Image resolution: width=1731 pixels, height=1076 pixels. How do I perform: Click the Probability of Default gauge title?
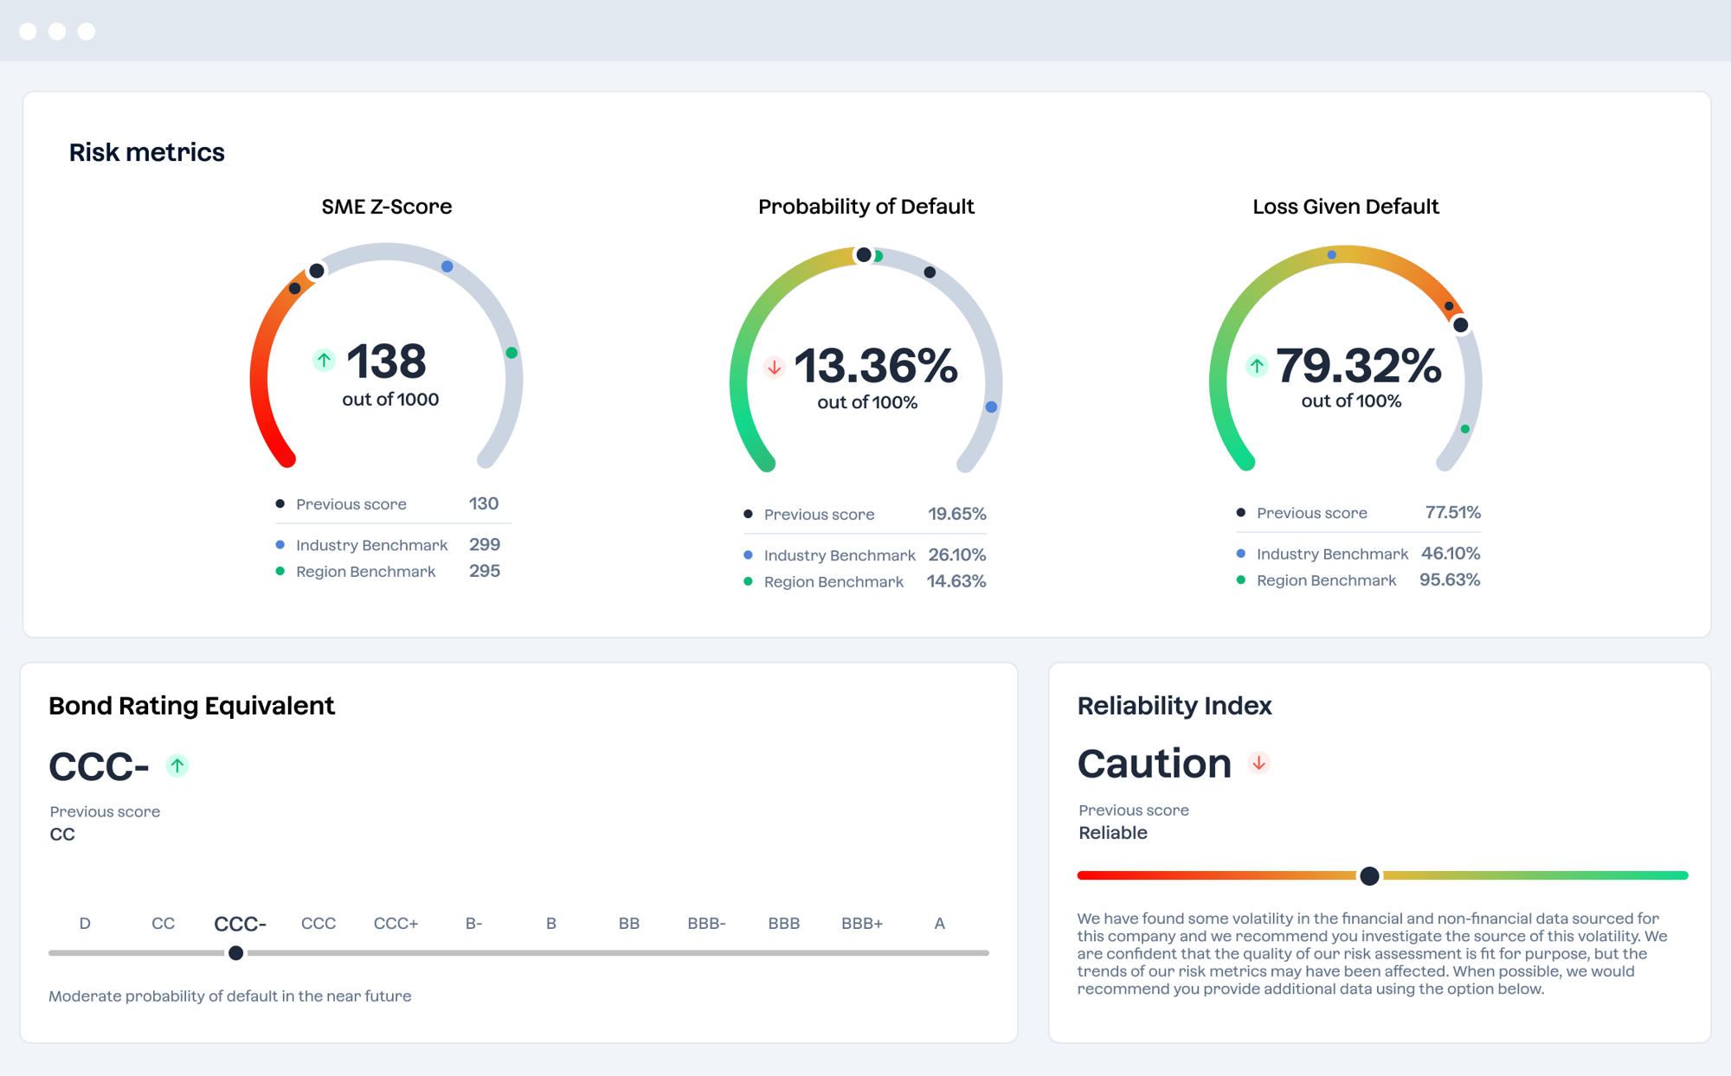click(866, 207)
